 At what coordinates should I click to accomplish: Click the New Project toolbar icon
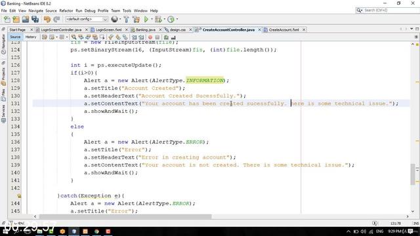click(16, 19)
